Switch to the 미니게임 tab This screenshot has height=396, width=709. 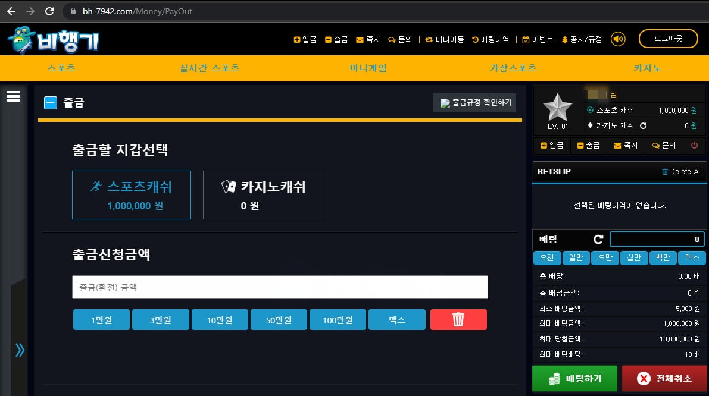368,68
